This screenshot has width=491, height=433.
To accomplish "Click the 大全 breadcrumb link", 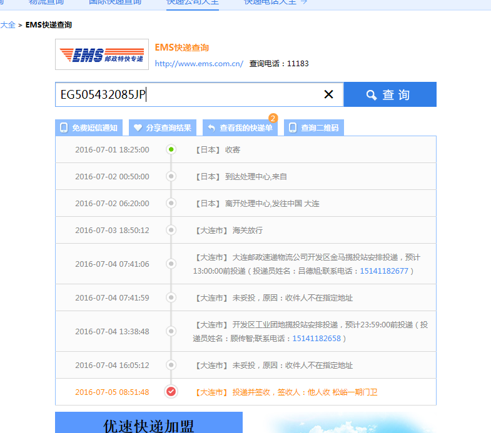I will (x=8, y=25).
